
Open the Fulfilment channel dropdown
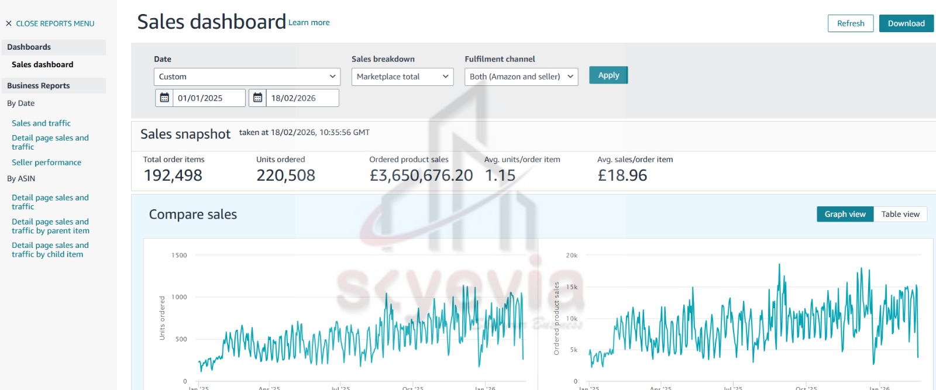click(x=521, y=77)
